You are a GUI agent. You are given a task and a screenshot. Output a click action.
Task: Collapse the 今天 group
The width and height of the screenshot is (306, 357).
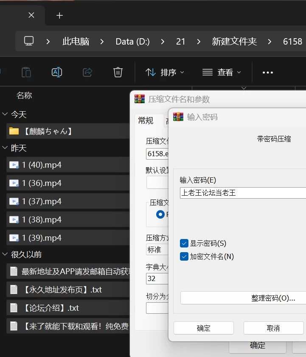5,114
